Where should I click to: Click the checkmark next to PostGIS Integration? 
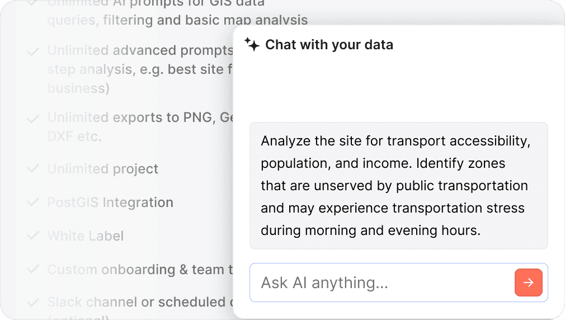(33, 203)
